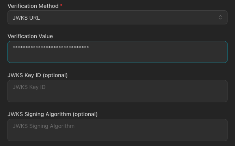The image size is (235, 146).
Task: Click the JWKS Key ID (optional) label
Action: pos(37,75)
